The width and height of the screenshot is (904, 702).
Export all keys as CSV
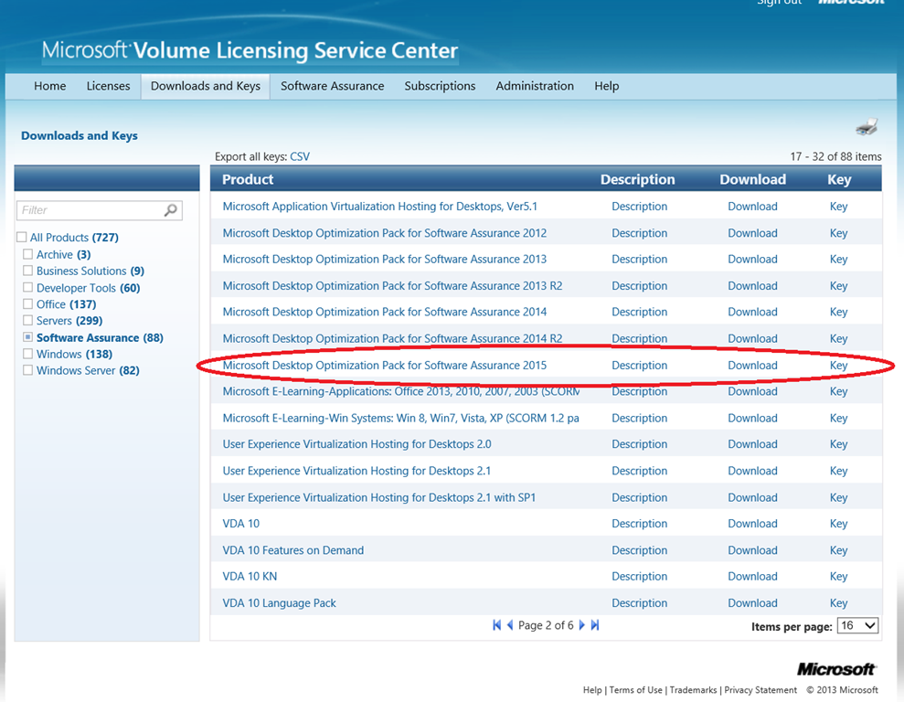300,156
